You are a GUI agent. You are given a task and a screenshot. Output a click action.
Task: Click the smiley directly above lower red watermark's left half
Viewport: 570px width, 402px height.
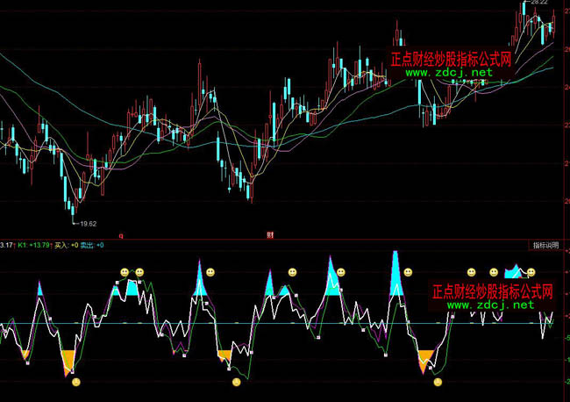point(471,273)
